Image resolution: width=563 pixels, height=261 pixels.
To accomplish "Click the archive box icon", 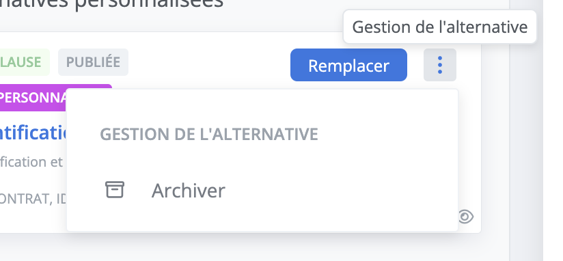I will click(115, 189).
